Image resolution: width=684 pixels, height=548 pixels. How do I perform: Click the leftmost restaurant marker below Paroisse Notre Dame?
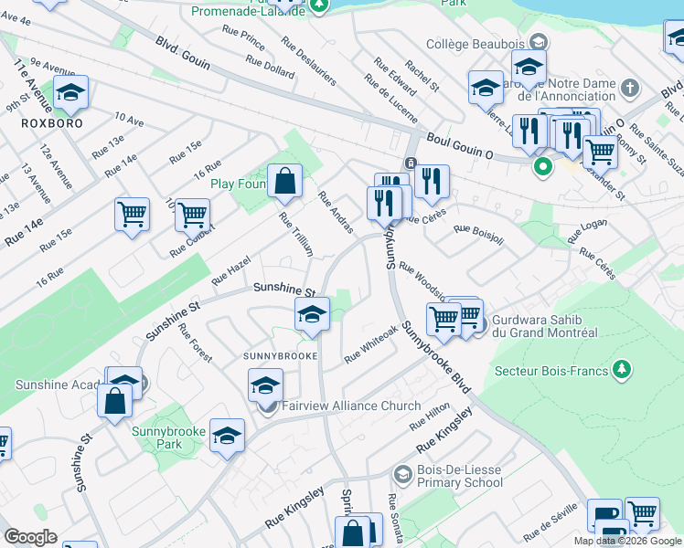(x=529, y=132)
